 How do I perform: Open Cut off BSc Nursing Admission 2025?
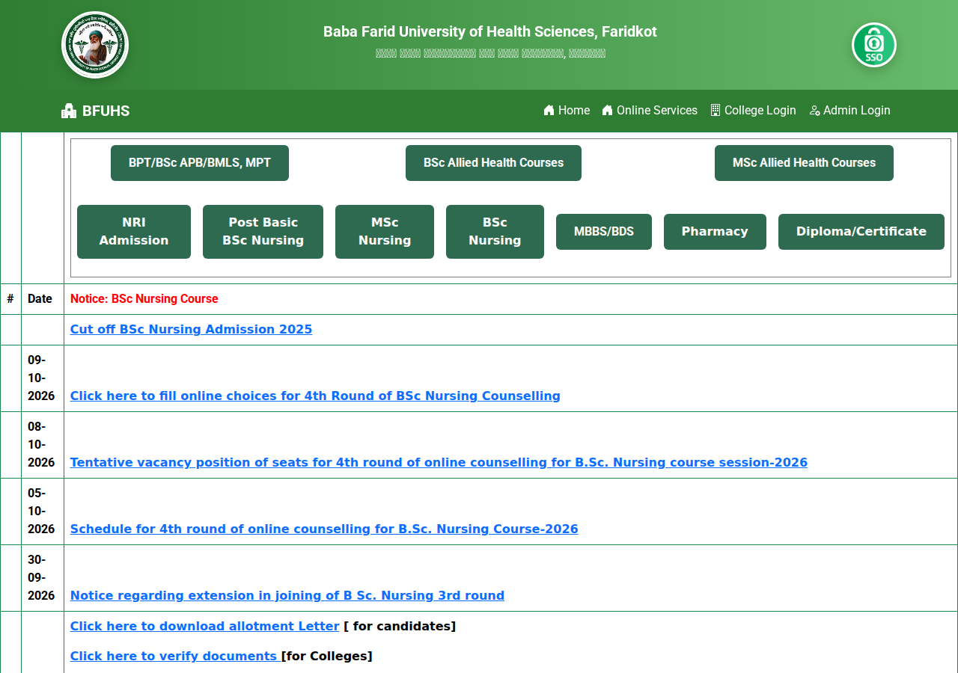pyautogui.click(x=191, y=330)
